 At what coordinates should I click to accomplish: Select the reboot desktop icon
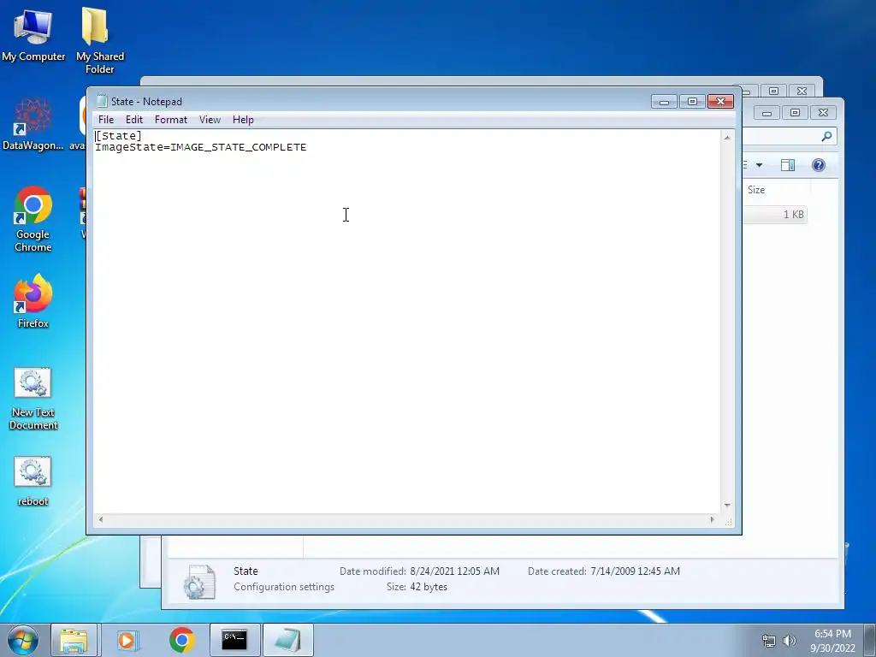pos(33,482)
